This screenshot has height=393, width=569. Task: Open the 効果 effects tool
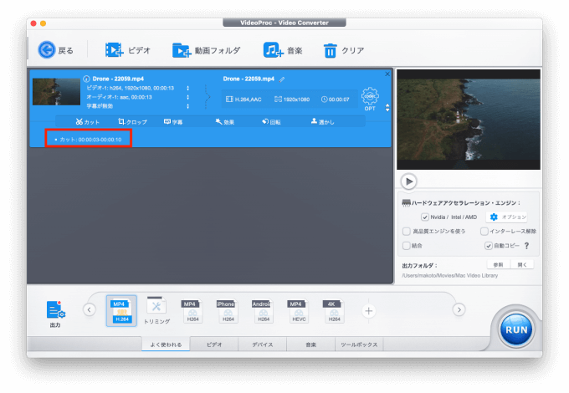tap(224, 122)
